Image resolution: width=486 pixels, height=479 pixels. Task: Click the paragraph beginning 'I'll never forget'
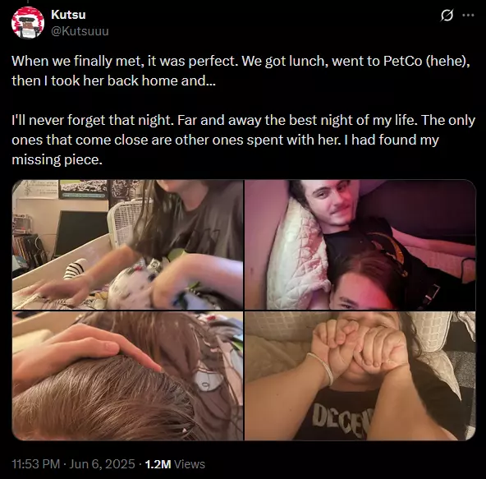[243, 140]
